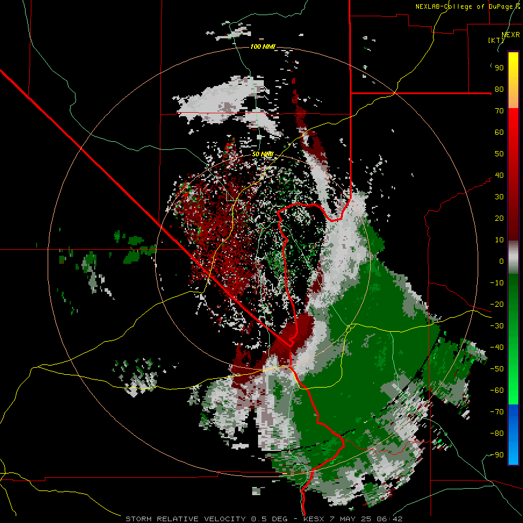Click the -20 value on the scale

click(x=497, y=305)
